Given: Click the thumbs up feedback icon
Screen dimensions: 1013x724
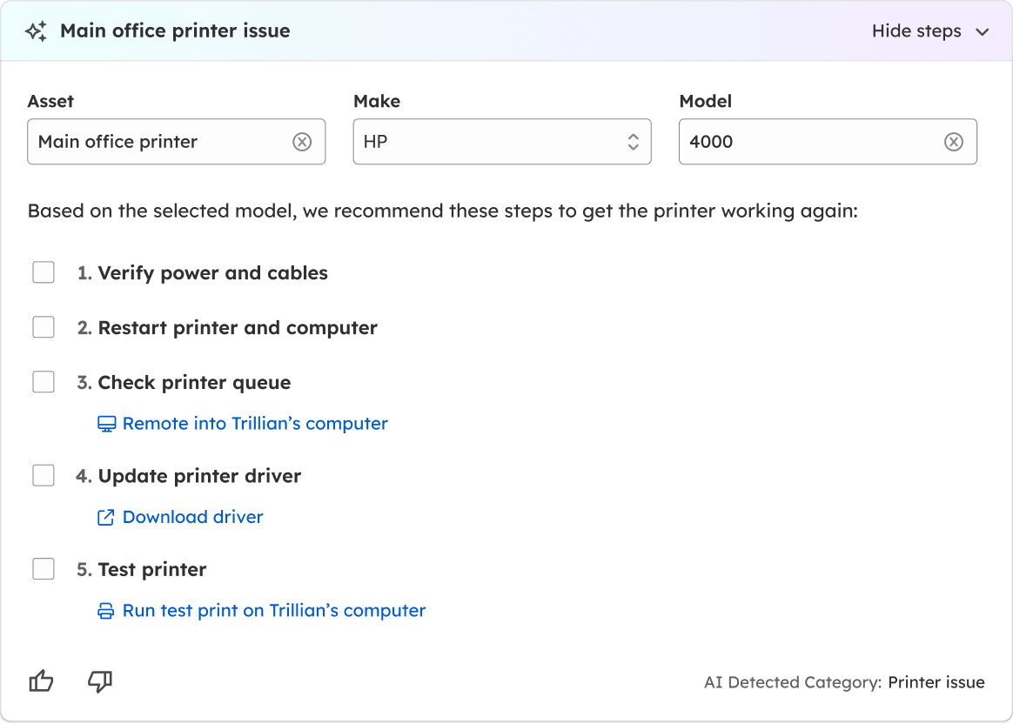Looking at the screenshot, I should coord(42,681).
